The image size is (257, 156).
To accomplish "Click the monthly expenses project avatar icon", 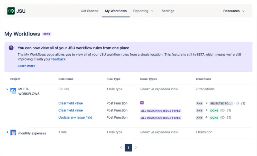I will (13, 133).
